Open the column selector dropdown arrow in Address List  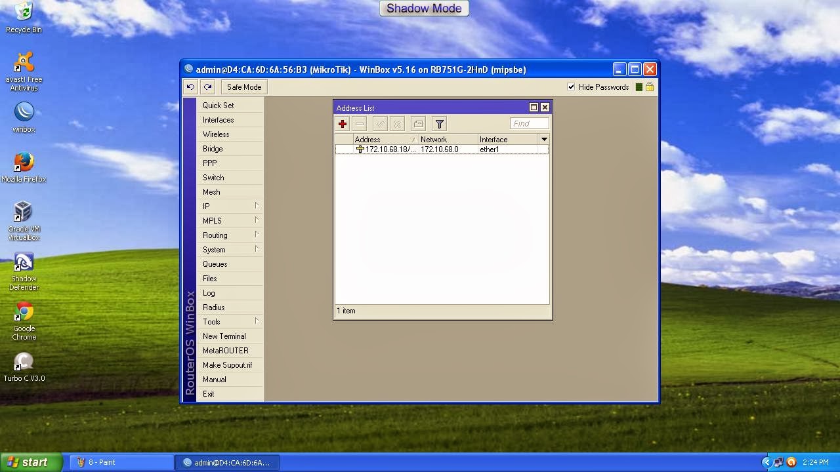(x=544, y=140)
